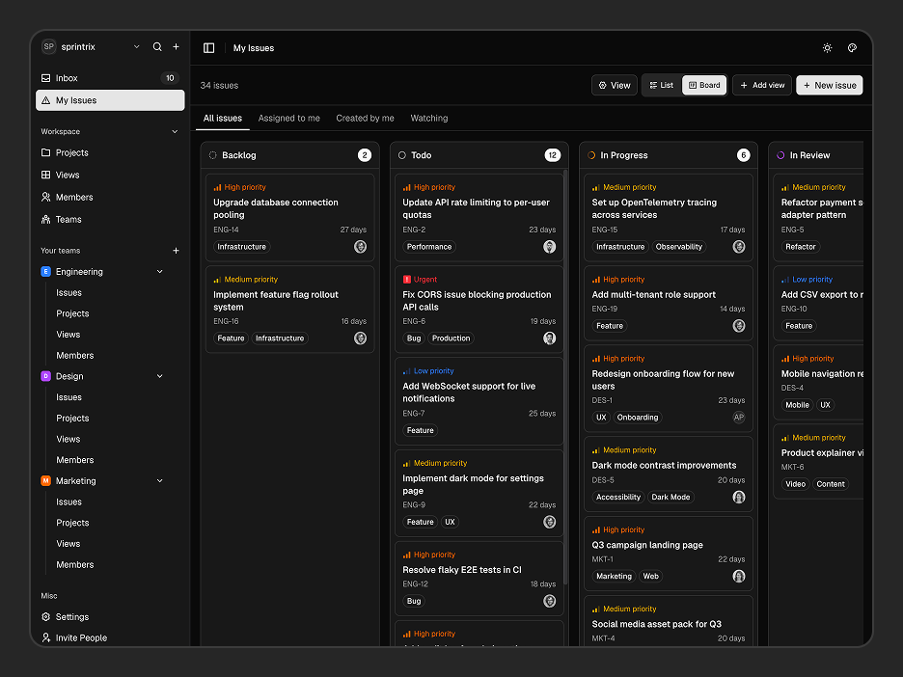This screenshot has height=677, width=903.
Task: Select the Assigned to me tab
Action: (289, 118)
